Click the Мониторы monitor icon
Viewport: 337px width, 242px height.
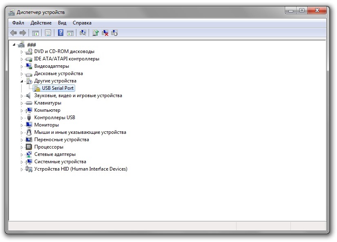click(29, 125)
